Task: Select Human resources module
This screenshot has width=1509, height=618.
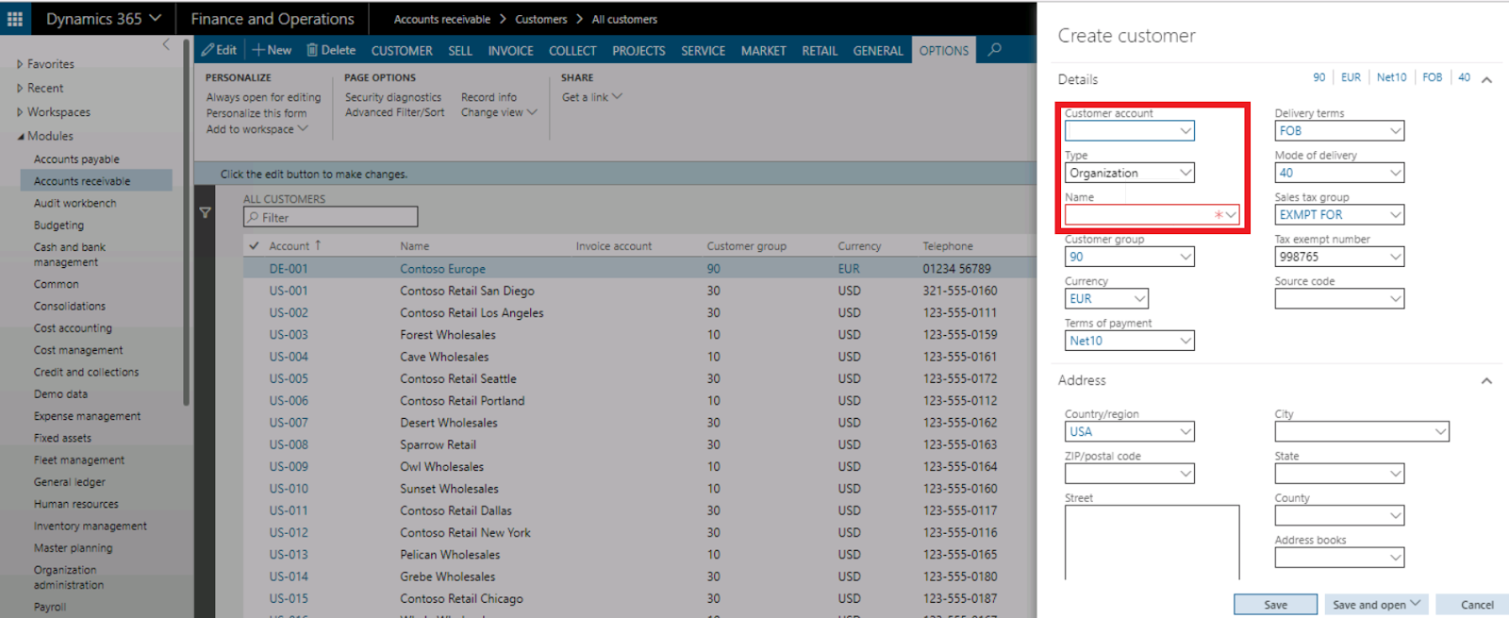Action: click(x=76, y=504)
